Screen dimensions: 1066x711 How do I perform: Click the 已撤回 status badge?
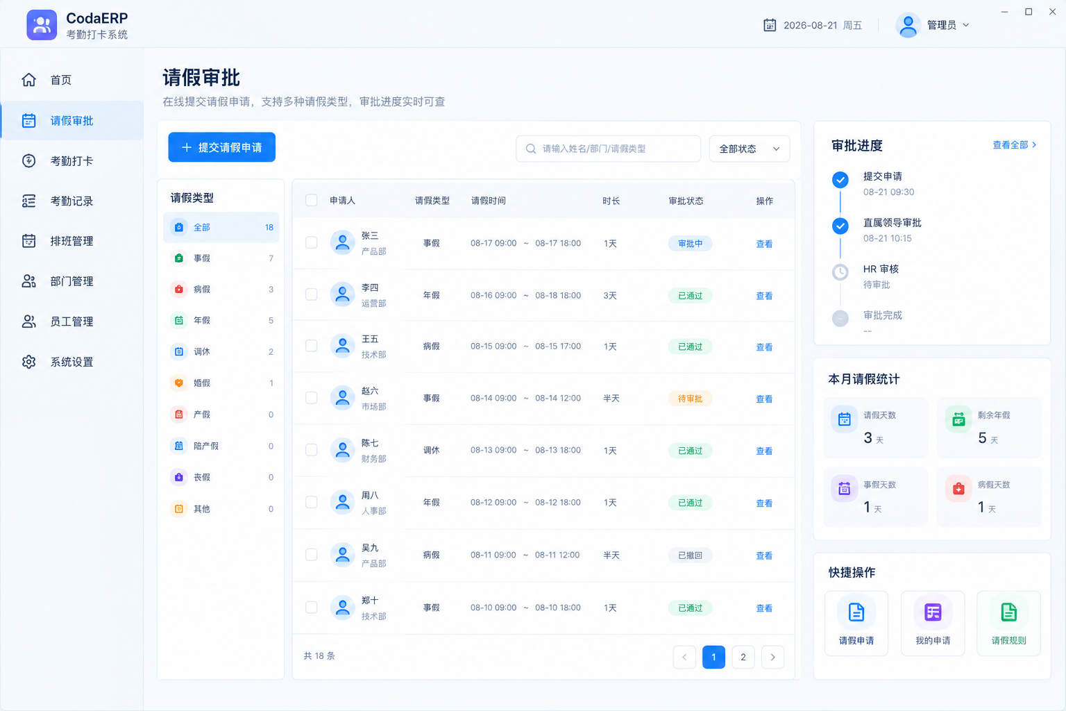pyautogui.click(x=690, y=555)
